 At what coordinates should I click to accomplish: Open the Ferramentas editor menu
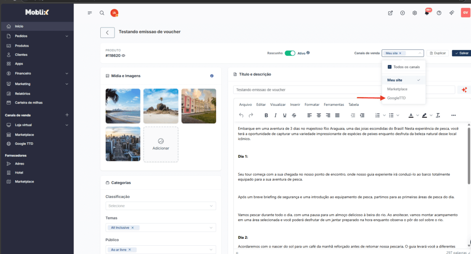tap(334, 105)
